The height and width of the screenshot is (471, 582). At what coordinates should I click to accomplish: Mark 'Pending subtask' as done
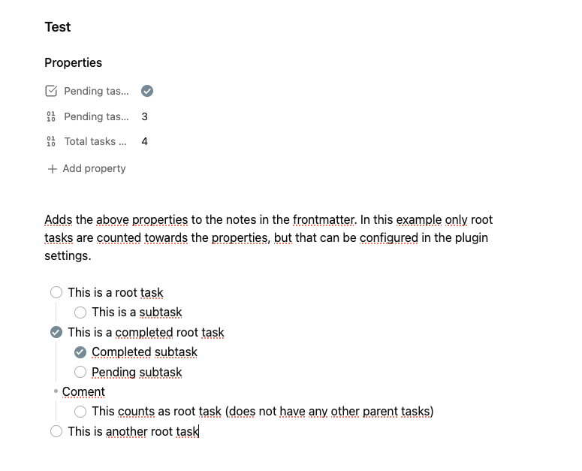click(80, 372)
